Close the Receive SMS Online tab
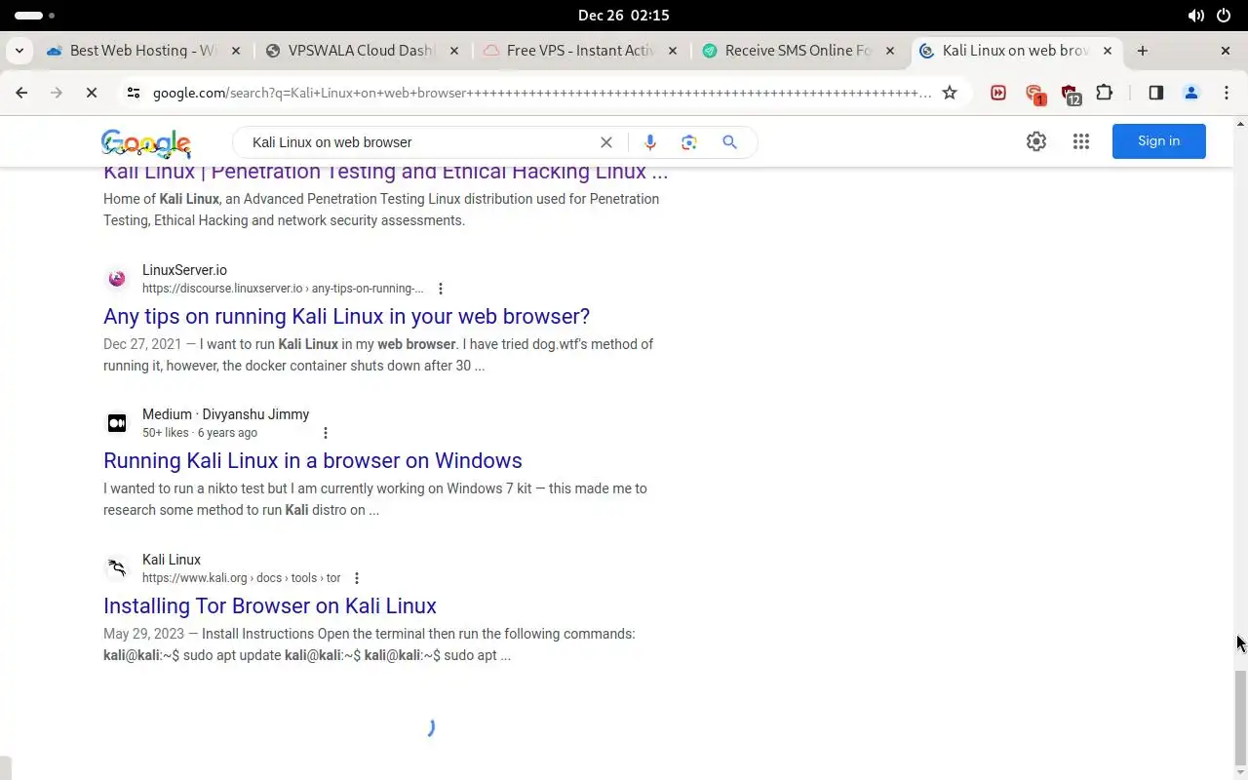Viewport: 1248px width, 780px height. tap(889, 51)
